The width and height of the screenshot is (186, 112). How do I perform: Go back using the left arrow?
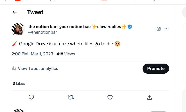[x=14, y=12]
